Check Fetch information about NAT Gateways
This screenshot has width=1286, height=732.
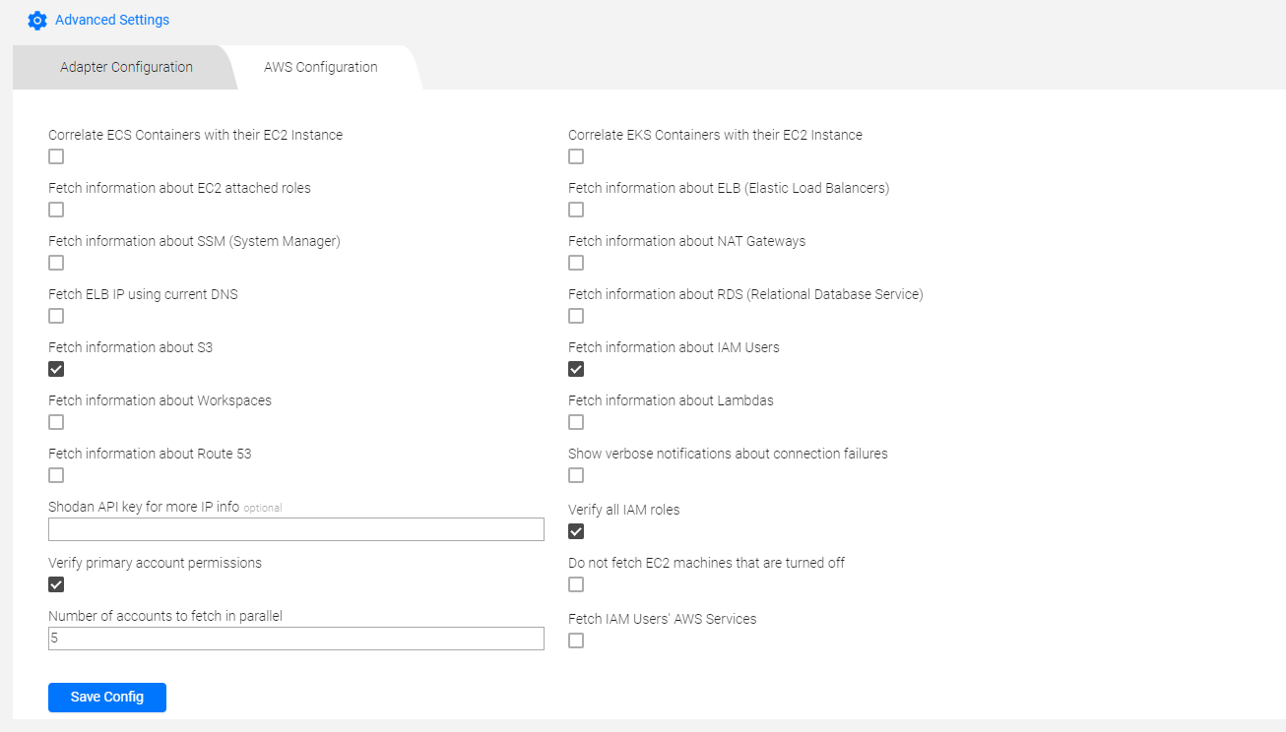pos(576,263)
